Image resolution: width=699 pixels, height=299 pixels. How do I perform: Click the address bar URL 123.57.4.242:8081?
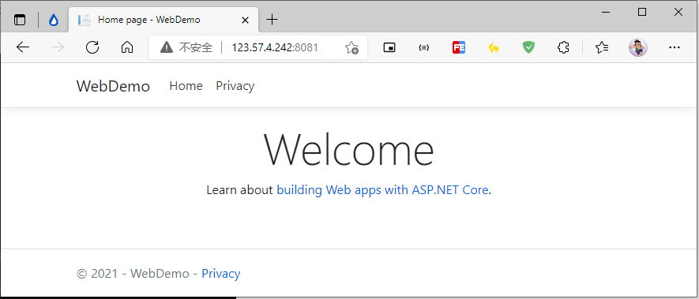(x=275, y=47)
